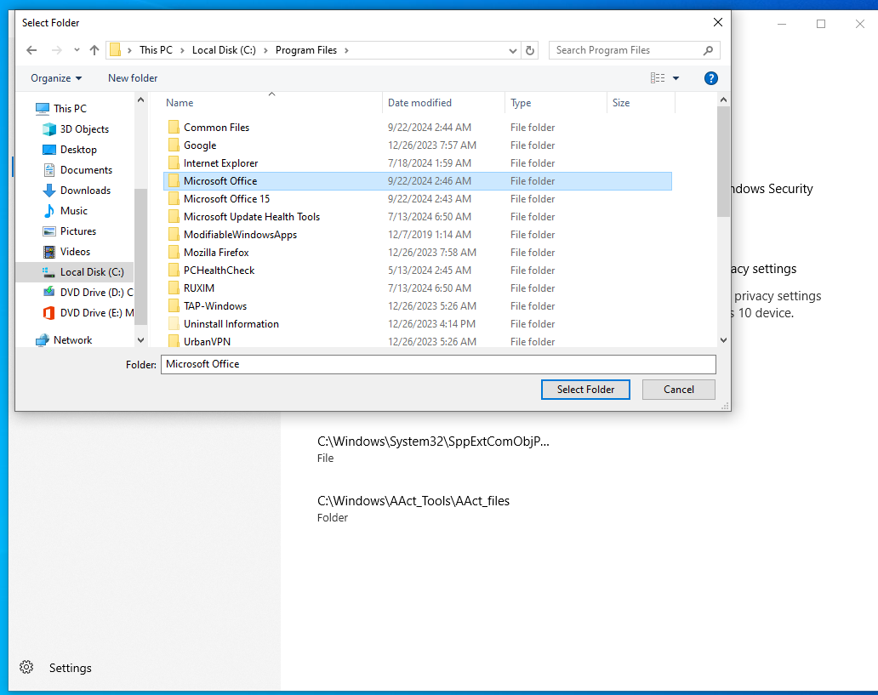Click the Common Files folder icon
The height and width of the screenshot is (695, 878).
point(174,127)
